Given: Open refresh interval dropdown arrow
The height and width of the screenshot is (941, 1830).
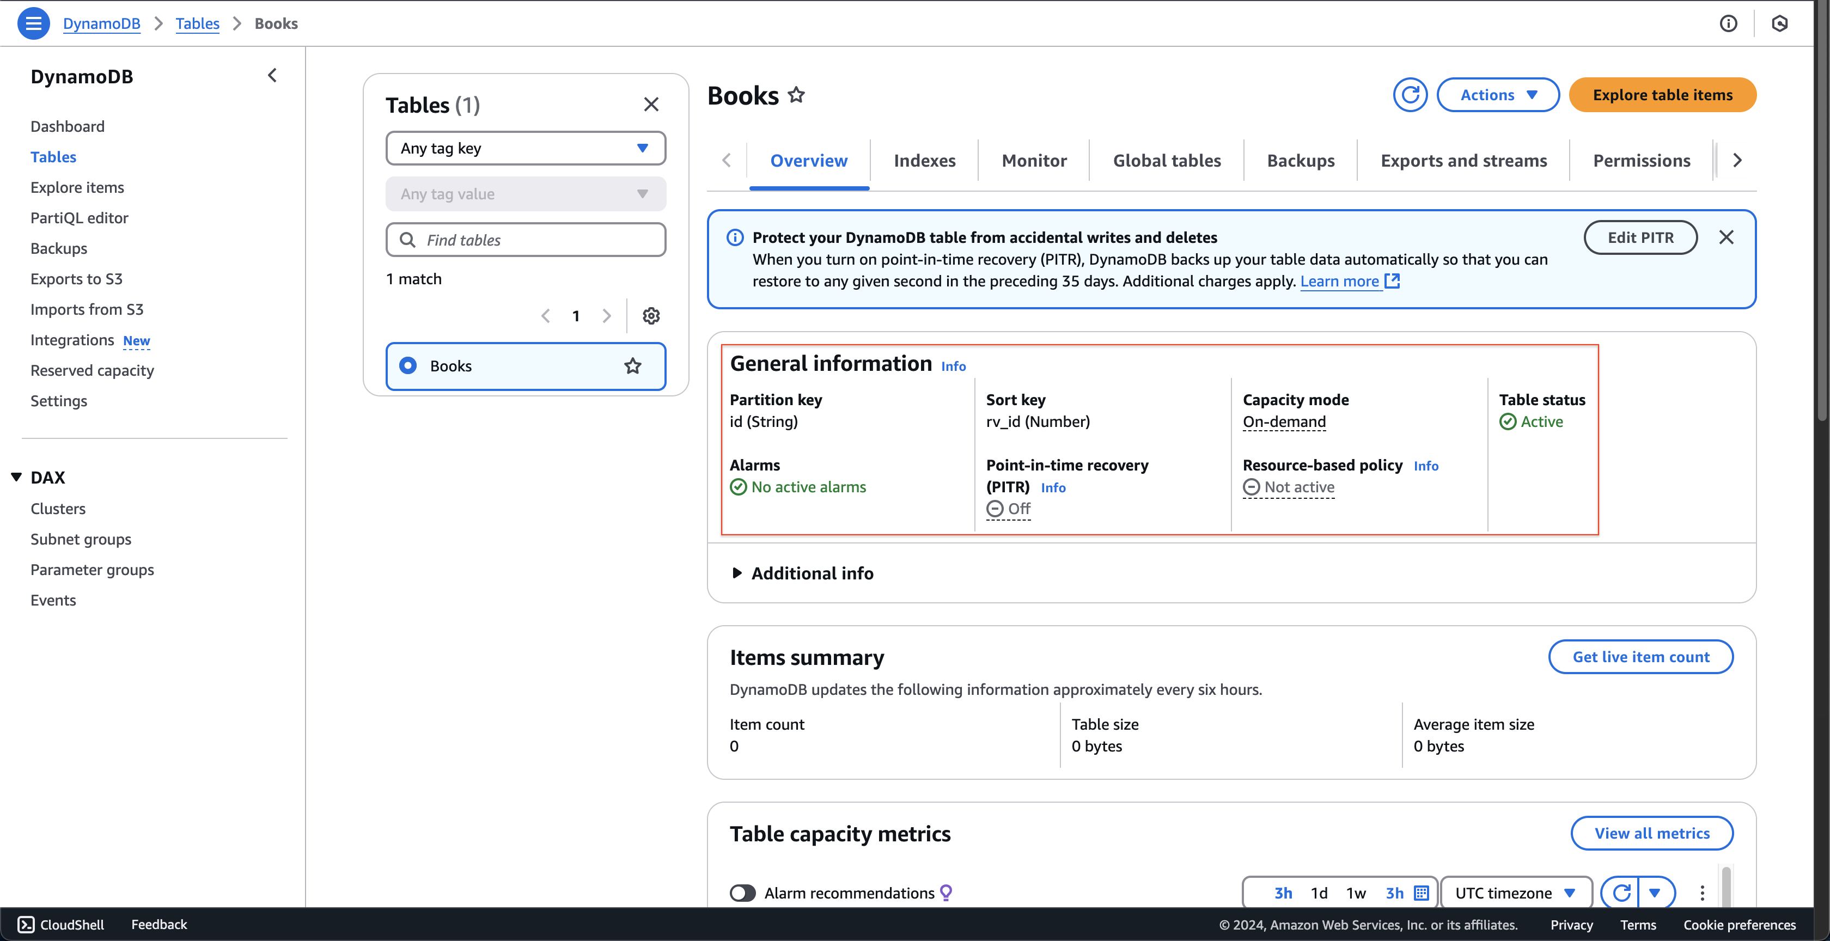Looking at the screenshot, I should coord(1655,893).
